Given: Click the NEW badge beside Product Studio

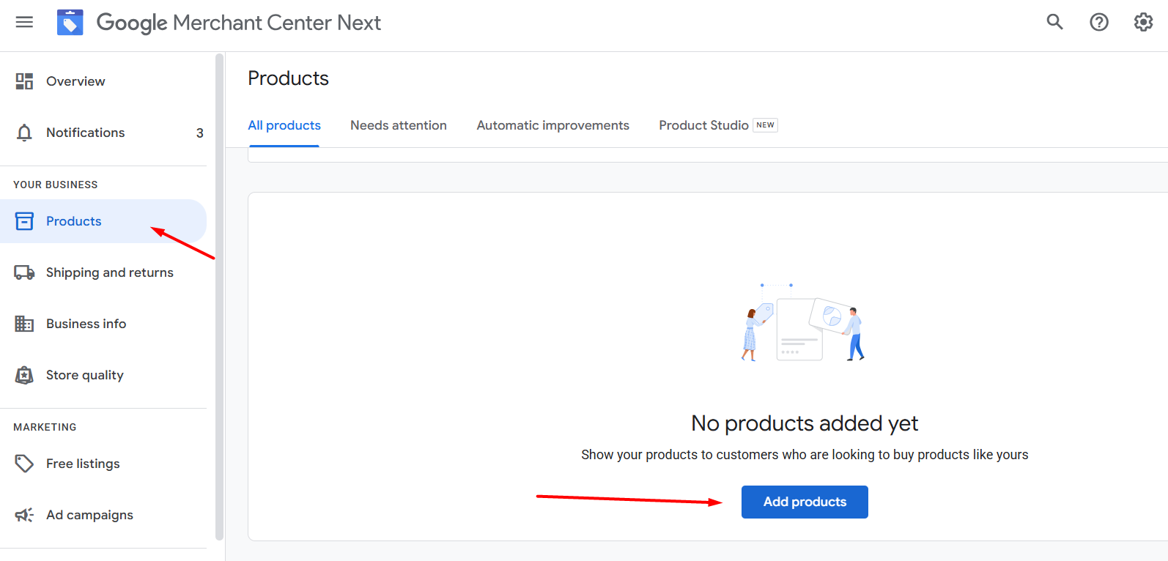Looking at the screenshot, I should 765,125.
